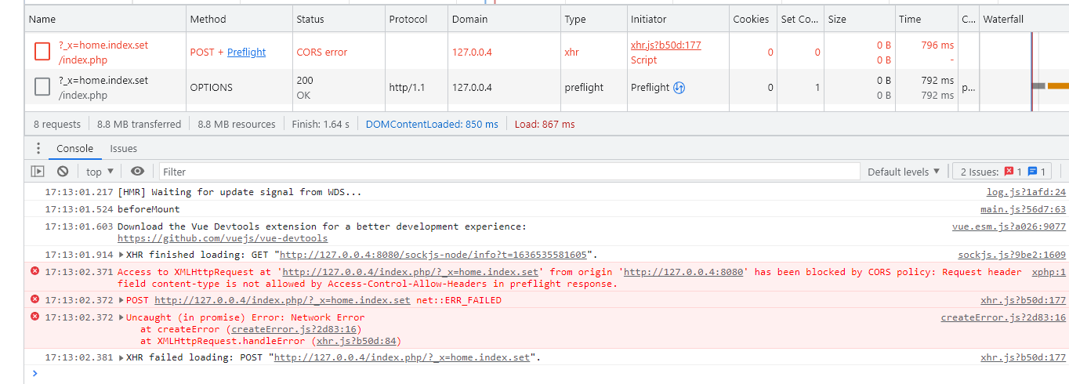
Task: Click the red file icon of the failed POST request
Action: 42,53
